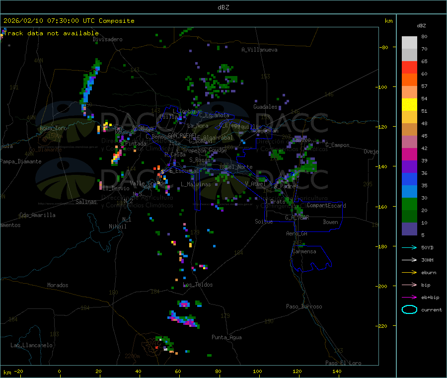Click the Salinas location label

click(x=86, y=202)
